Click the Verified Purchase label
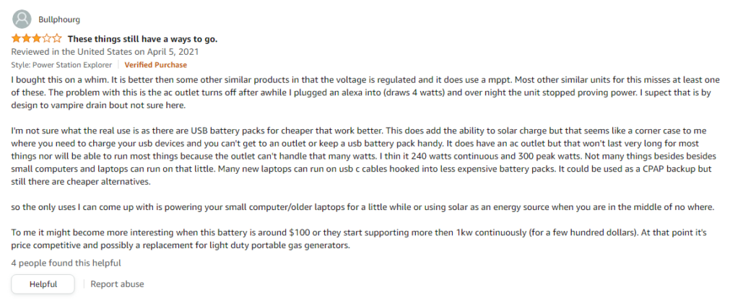This screenshot has width=730, height=303. (x=155, y=65)
